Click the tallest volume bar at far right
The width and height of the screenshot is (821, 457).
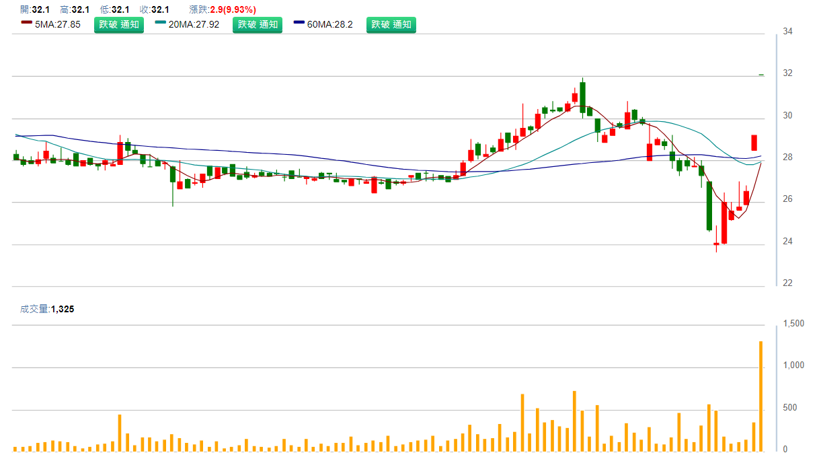tap(761, 396)
